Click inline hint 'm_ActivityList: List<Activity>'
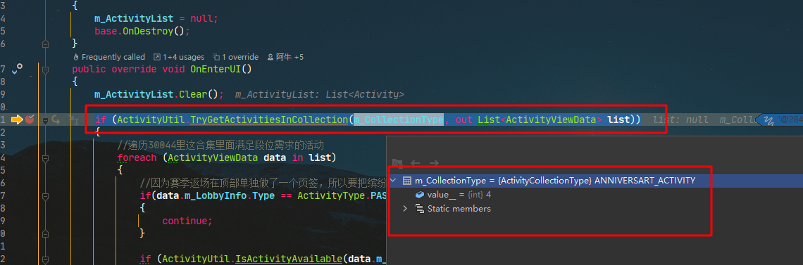Image resolution: width=803 pixels, height=265 pixels. tap(320, 94)
